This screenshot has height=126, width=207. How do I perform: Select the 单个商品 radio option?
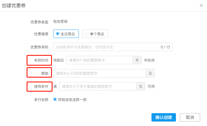(95, 34)
